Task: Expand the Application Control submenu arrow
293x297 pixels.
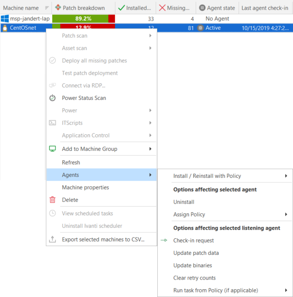Action: coord(150,135)
